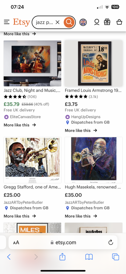Open the Etsy hamburger menu
Viewport: 126px width, 274px height.
tap(7, 22)
